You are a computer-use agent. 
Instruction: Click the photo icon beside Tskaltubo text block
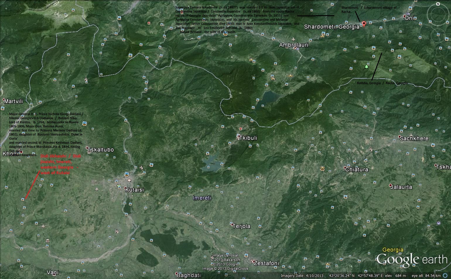point(84,124)
